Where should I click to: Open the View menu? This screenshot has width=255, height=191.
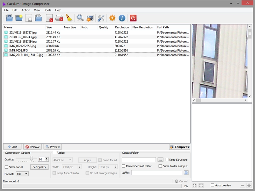[x=37, y=10]
